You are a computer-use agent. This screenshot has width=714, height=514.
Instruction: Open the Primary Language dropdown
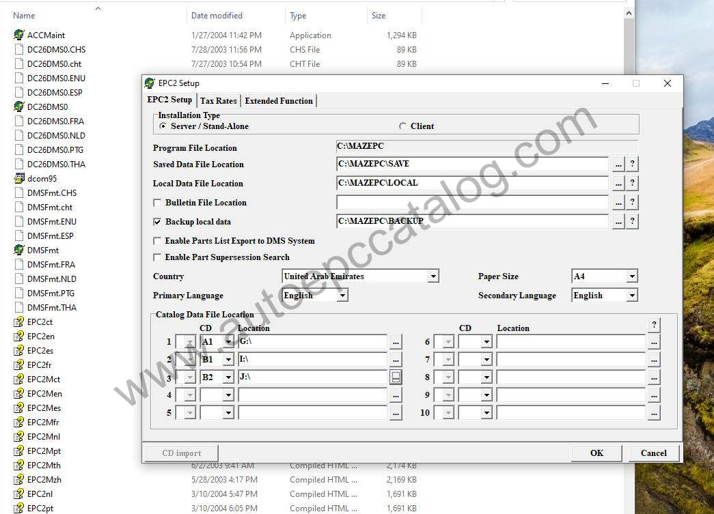(x=342, y=295)
